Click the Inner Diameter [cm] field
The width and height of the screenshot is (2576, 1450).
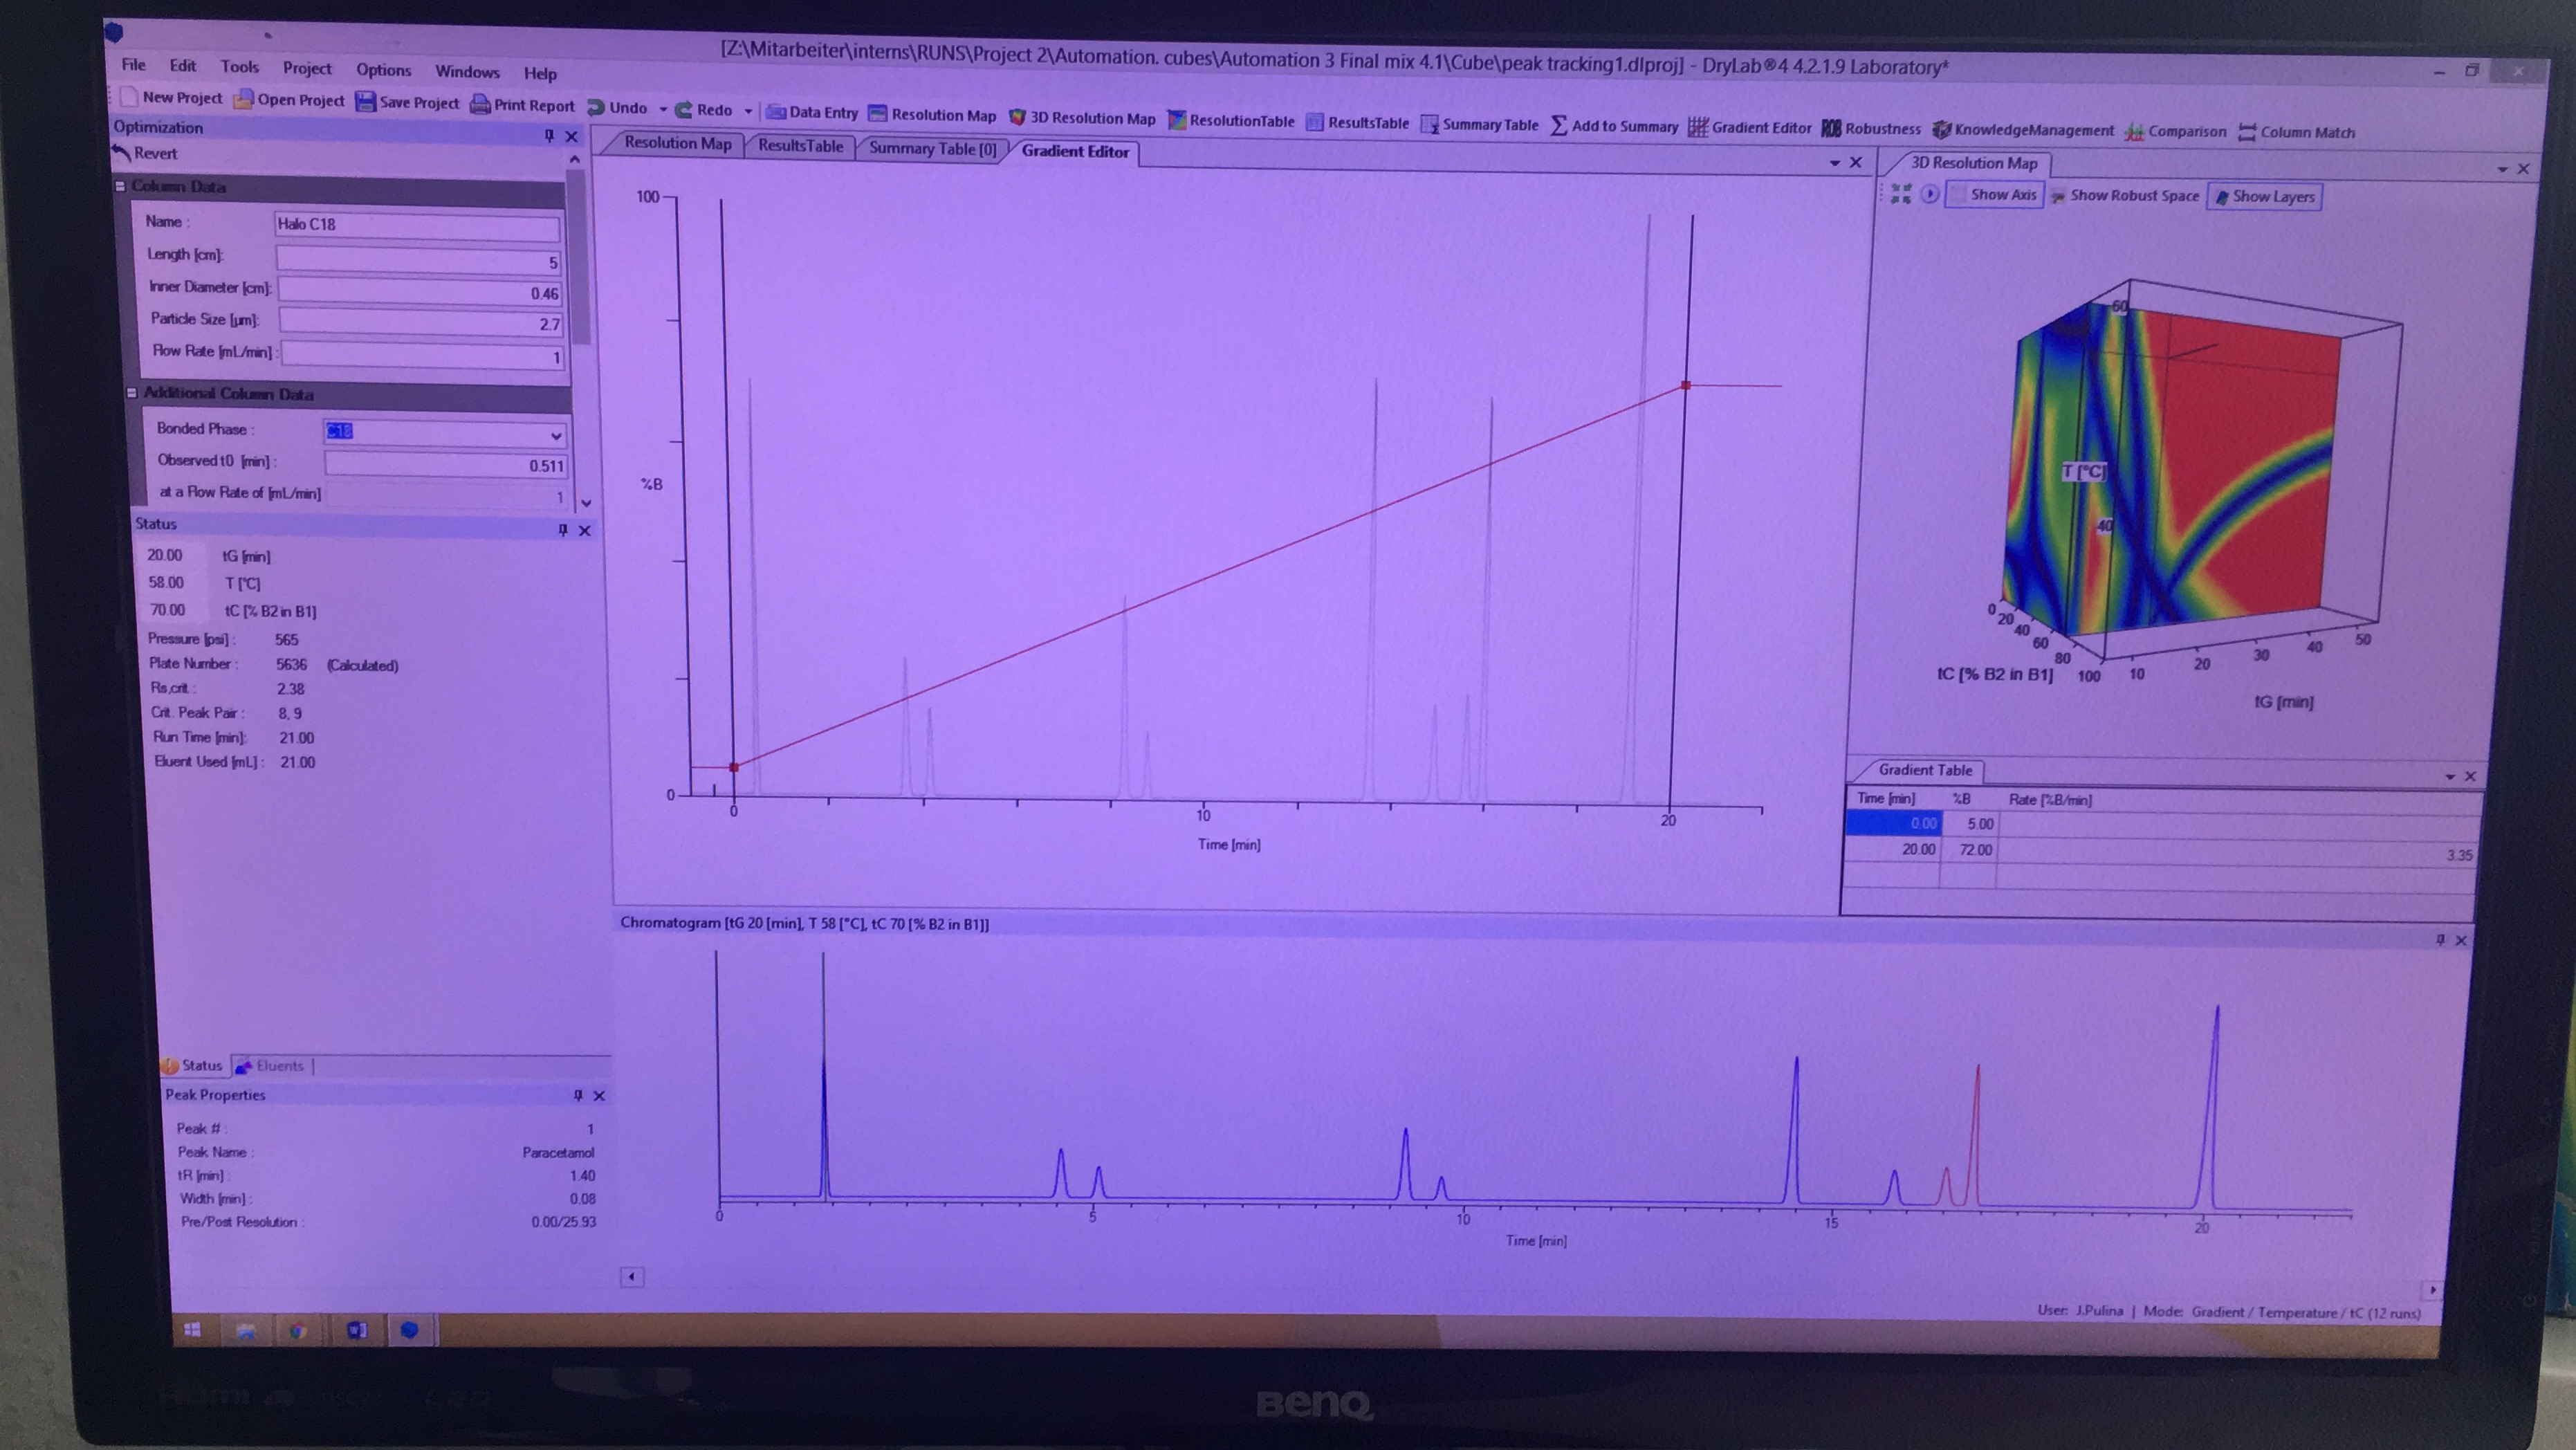pos(420,292)
